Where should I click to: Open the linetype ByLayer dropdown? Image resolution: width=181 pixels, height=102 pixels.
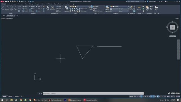click(x=120, y=11)
